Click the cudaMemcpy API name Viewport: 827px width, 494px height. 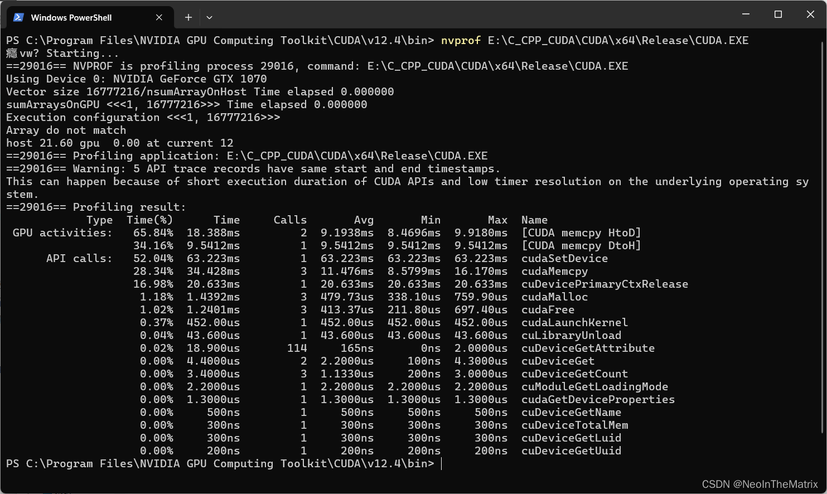click(554, 271)
